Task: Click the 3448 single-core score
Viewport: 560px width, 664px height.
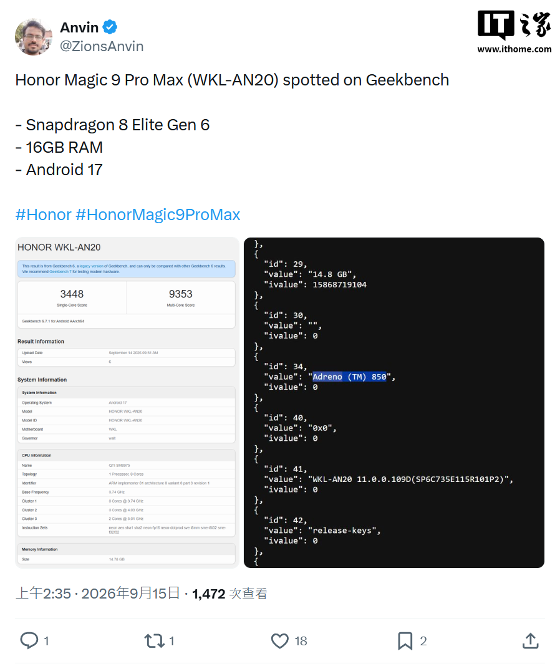Action: point(72,294)
